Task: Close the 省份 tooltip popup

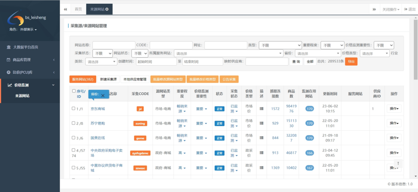Action: tap(103, 96)
